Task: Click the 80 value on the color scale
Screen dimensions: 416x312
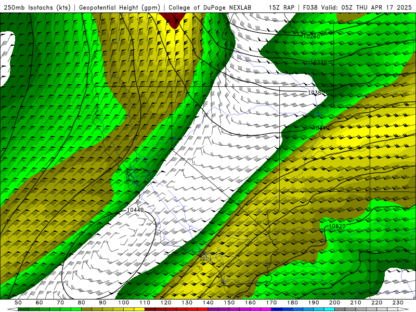Action: [82, 303]
